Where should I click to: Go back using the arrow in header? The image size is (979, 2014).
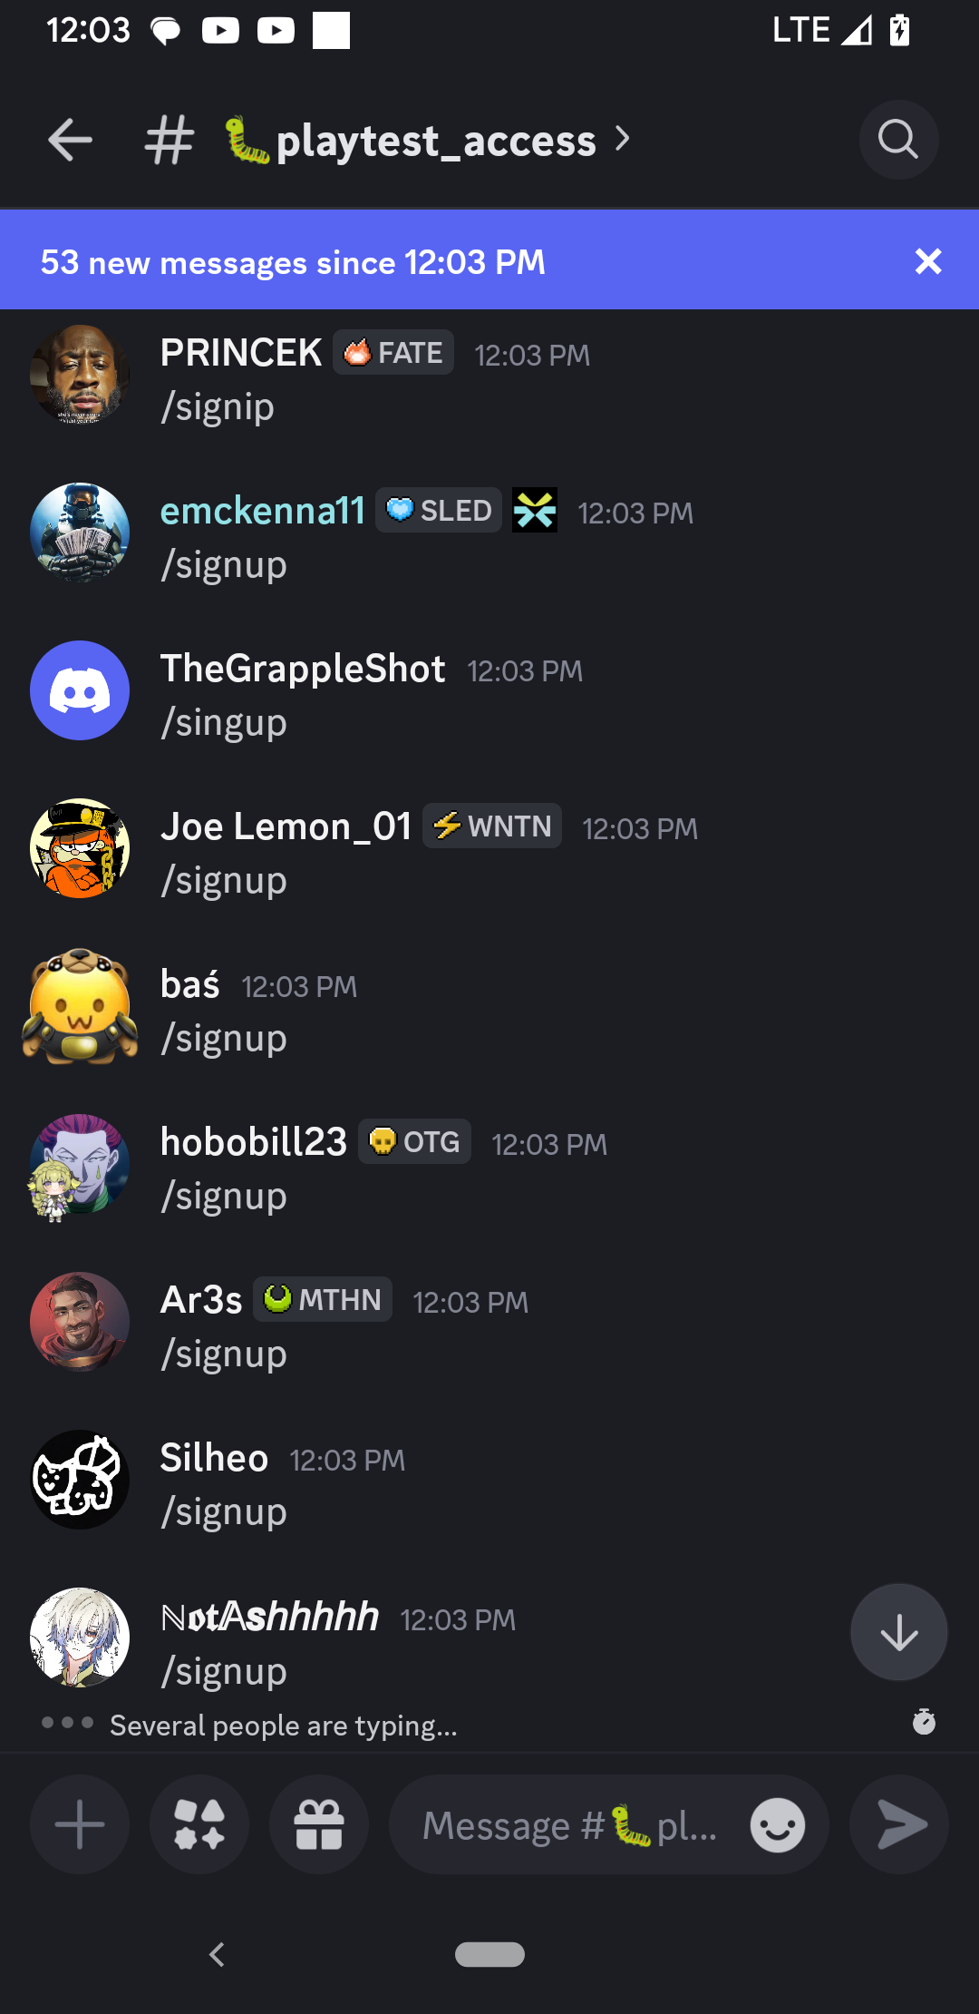70,141
